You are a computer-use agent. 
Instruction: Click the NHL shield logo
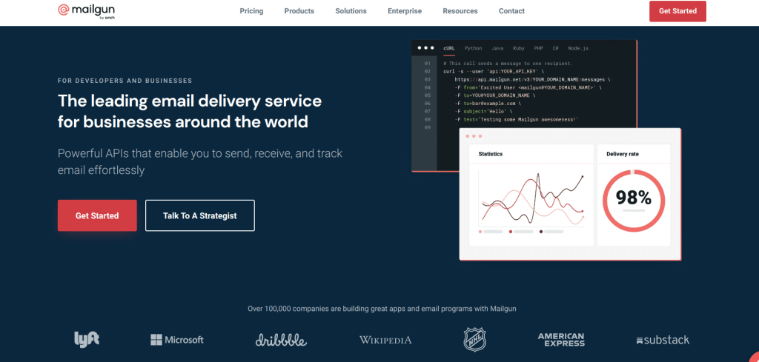(475, 339)
